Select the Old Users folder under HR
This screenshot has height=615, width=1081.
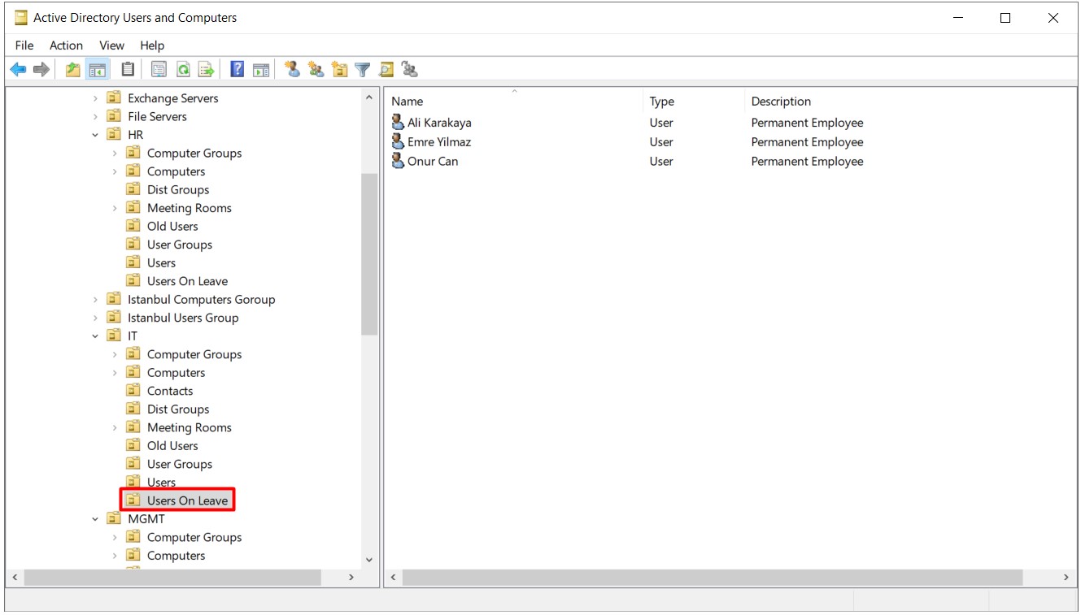click(172, 226)
